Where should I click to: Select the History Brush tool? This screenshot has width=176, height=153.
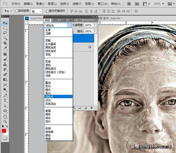[5, 69]
